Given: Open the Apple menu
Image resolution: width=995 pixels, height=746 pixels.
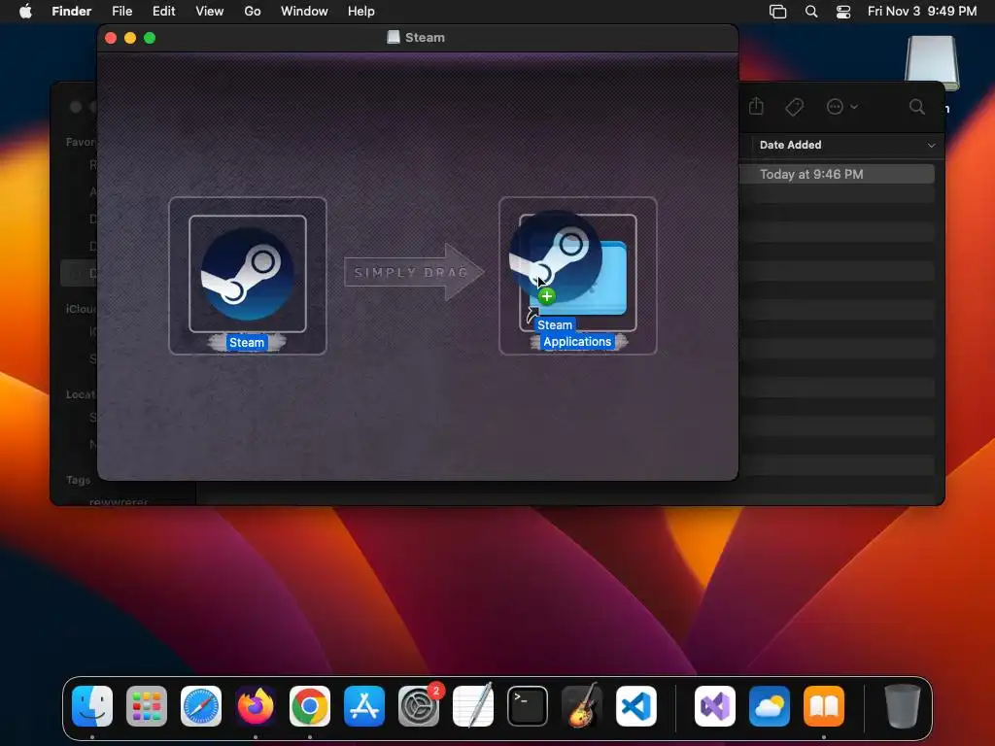Looking at the screenshot, I should pyautogui.click(x=25, y=11).
